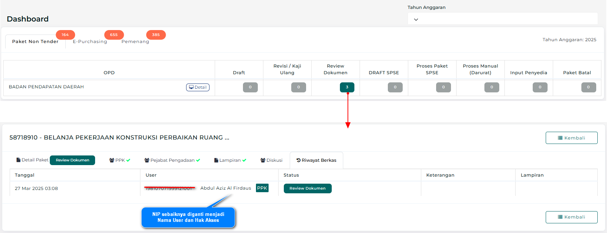Click list icon in top Kembali button
This screenshot has height=233, width=607.
pos(560,138)
